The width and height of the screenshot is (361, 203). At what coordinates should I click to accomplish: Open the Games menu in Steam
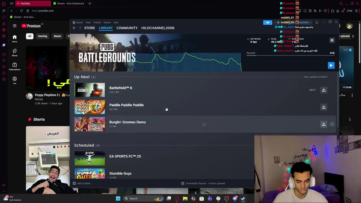pyautogui.click(x=107, y=23)
